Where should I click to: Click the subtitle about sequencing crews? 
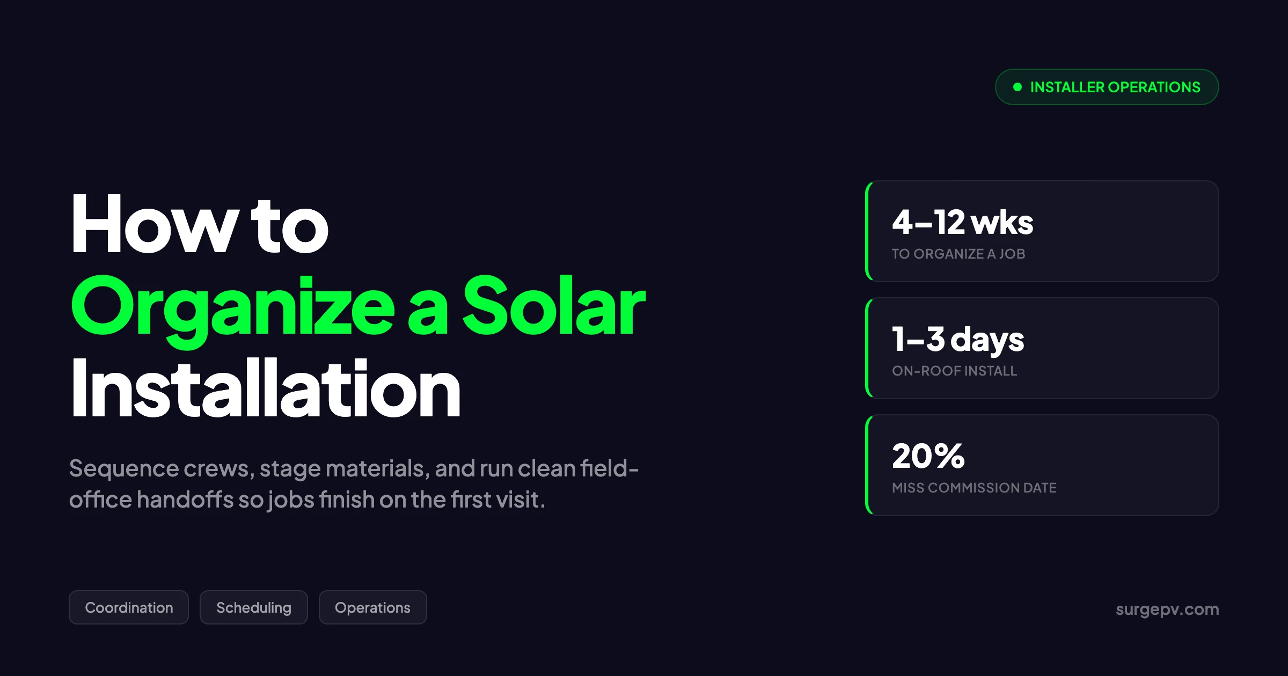(354, 484)
